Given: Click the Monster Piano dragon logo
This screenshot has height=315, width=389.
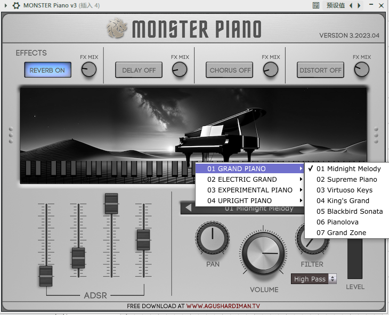Looking at the screenshot, I should [117, 28].
